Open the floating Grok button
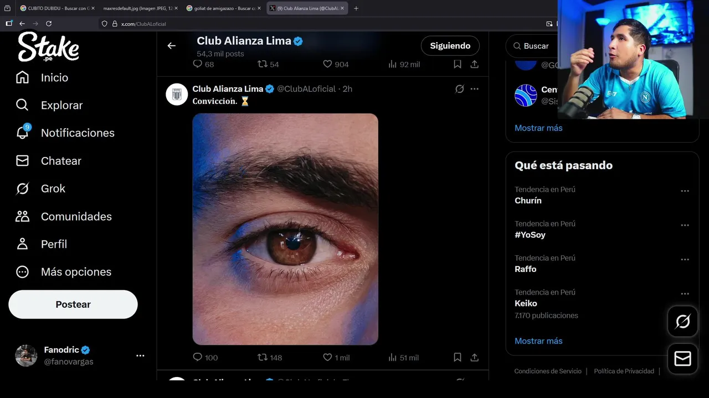Viewport: 709px width, 398px height. (x=682, y=322)
